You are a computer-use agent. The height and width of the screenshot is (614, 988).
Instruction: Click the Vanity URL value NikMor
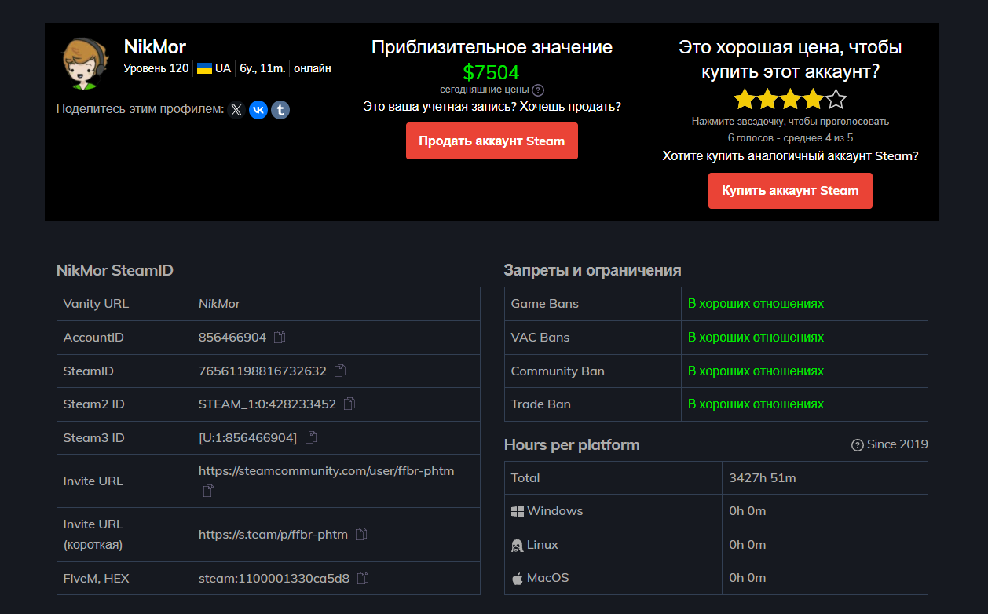(219, 304)
